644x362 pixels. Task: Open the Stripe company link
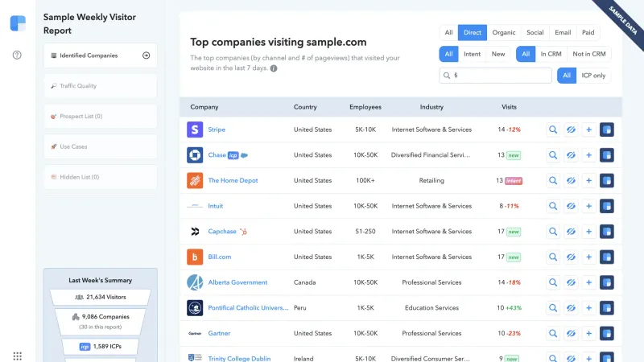[217, 130]
